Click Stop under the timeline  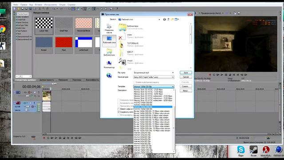coord(64,138)
